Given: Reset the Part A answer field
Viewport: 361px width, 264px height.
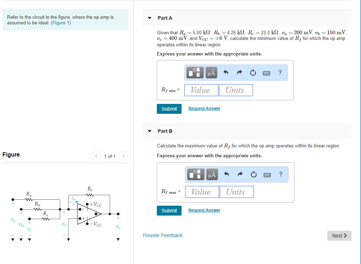Looking at the screenshot, I should point(253,72).
